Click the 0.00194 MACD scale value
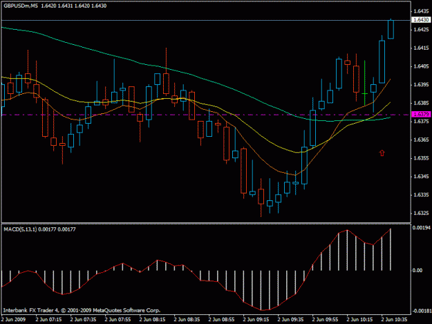Image resolution: width=432 pixels, height=324 pixels. [421, 228]
